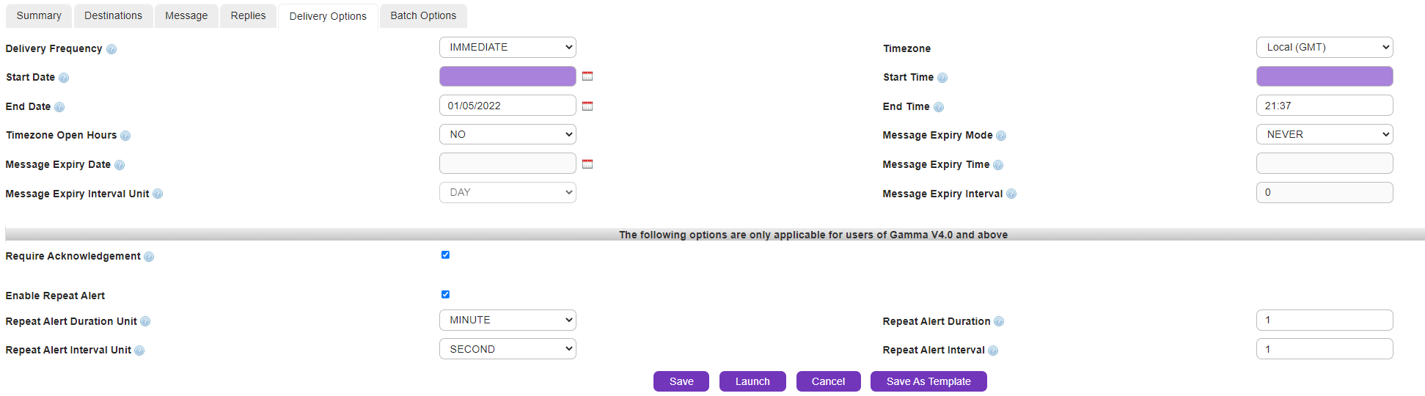The height and width of the screenshot is (396, 1425).
Task: Open the Repeat Alert Interval Unit dropdown
Action: coord(508,350)
